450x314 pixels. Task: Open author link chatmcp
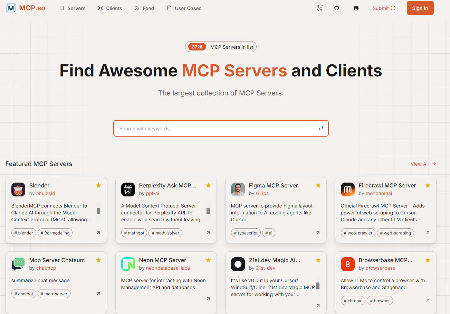pyautogui.click(x=46, y=268)
